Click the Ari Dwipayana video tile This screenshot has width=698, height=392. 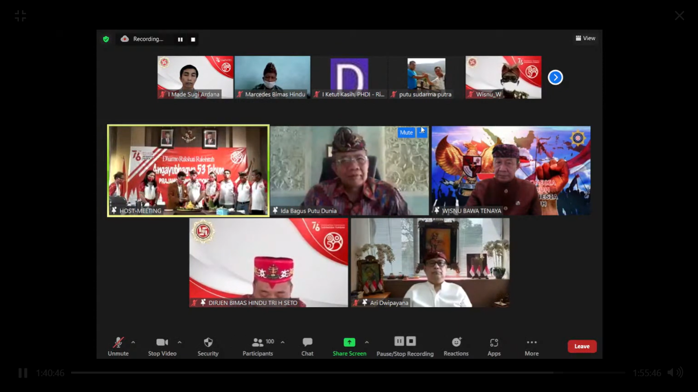tap(430, 263)
